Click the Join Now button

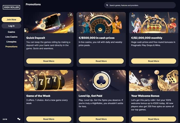(x=11, y=19)
